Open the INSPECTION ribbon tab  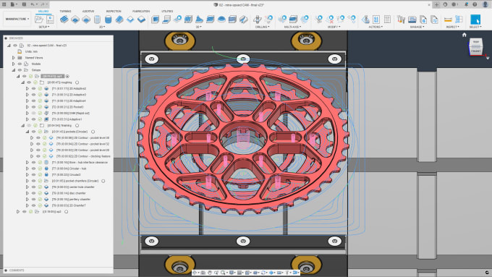[114, 12]
